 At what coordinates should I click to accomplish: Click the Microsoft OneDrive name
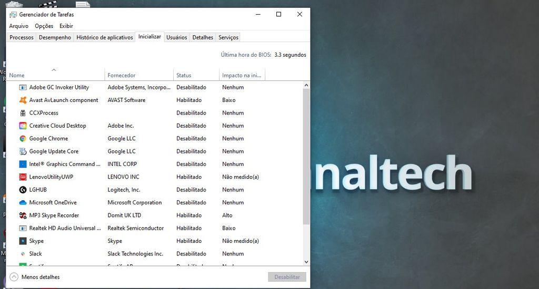coord(53,202)
